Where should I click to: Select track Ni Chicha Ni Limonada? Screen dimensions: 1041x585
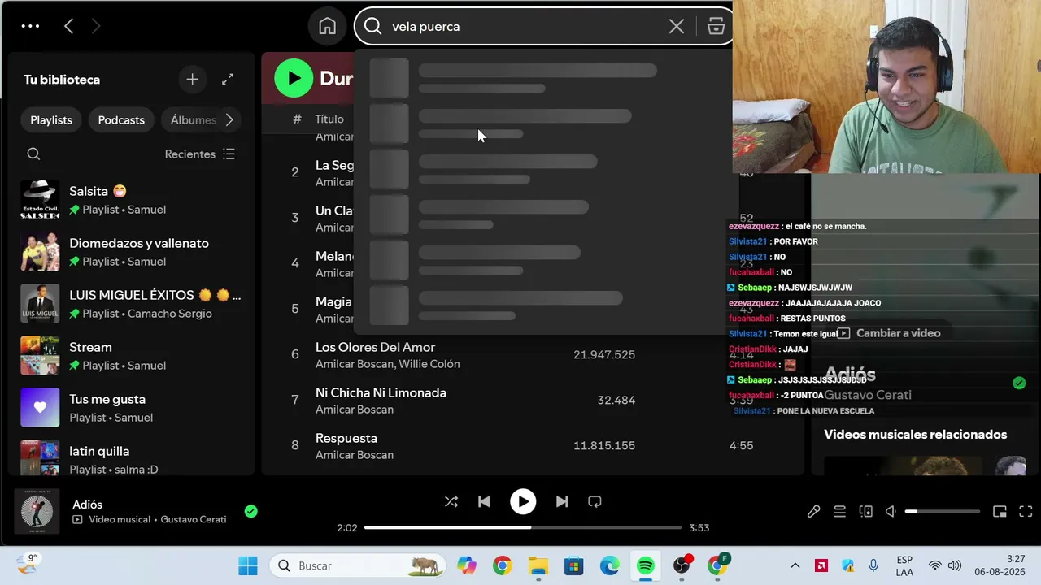381,392
